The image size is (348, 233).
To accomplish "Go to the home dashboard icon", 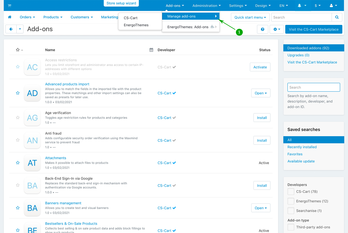I will (10, 17).
